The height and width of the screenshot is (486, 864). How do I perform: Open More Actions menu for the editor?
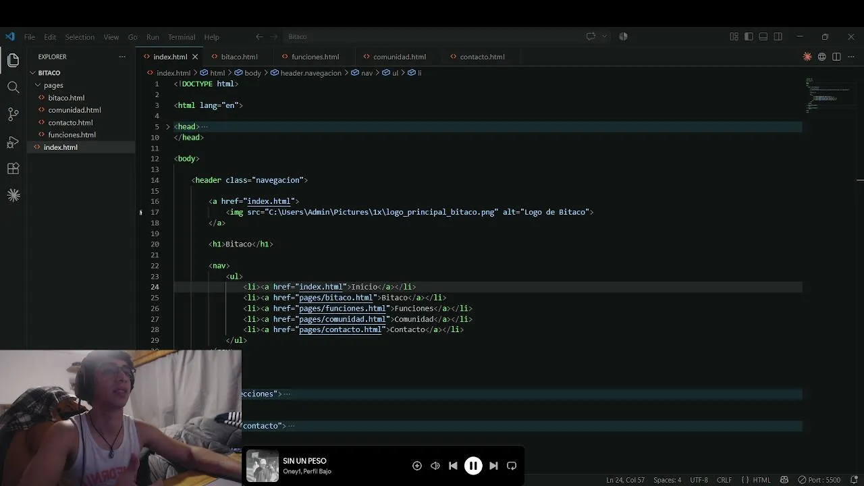pos(850,57)
